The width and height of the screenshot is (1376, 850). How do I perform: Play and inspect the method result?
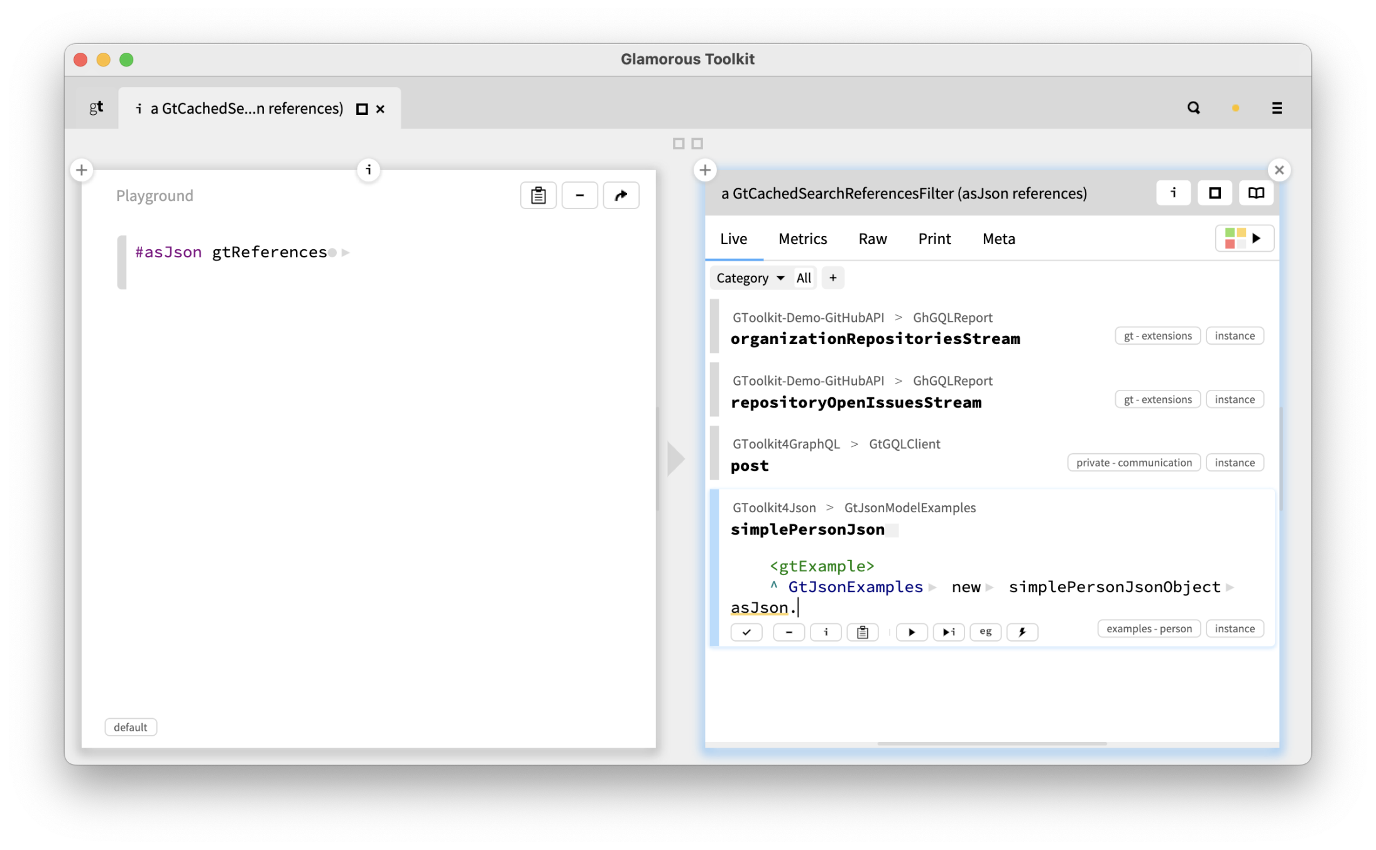tap(949, 632)
